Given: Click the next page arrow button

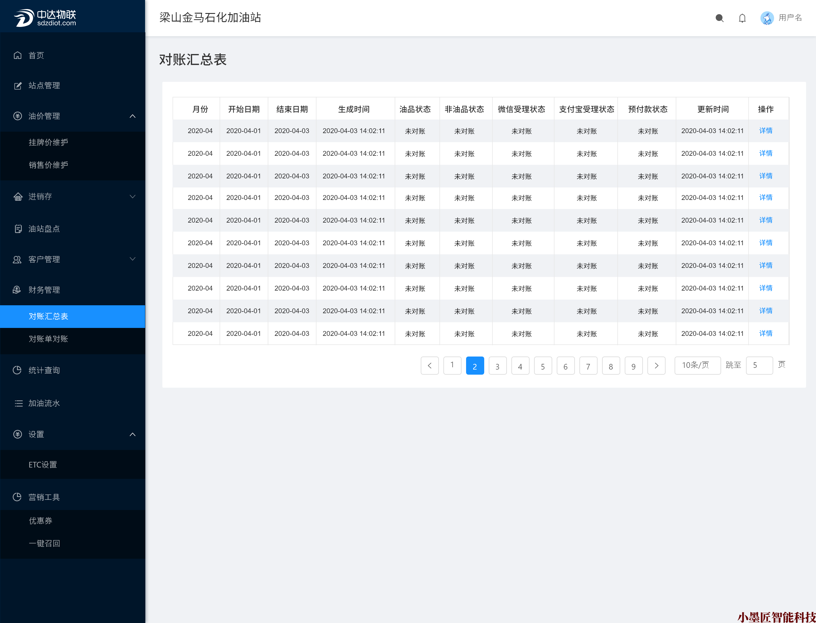Looking at the screenshot, I should click(656, 366).
